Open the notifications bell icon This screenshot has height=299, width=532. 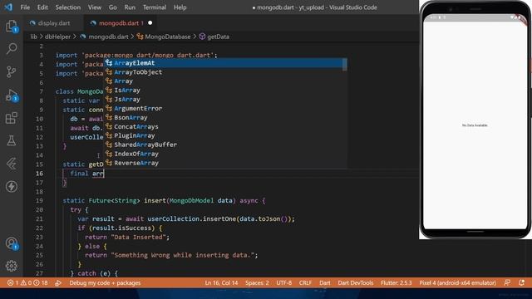point(521,282)
